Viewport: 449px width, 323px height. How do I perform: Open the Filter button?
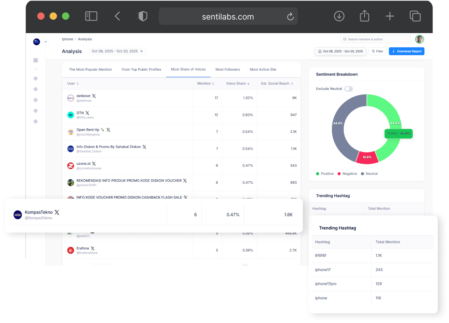[377, 51]
